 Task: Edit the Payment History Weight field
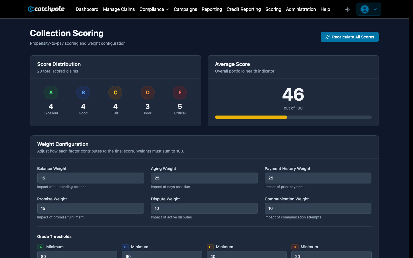[x=318, y=178]
